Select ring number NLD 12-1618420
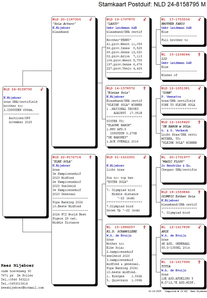The width and height of the screenshot is (207, 298). click(175, 122)
